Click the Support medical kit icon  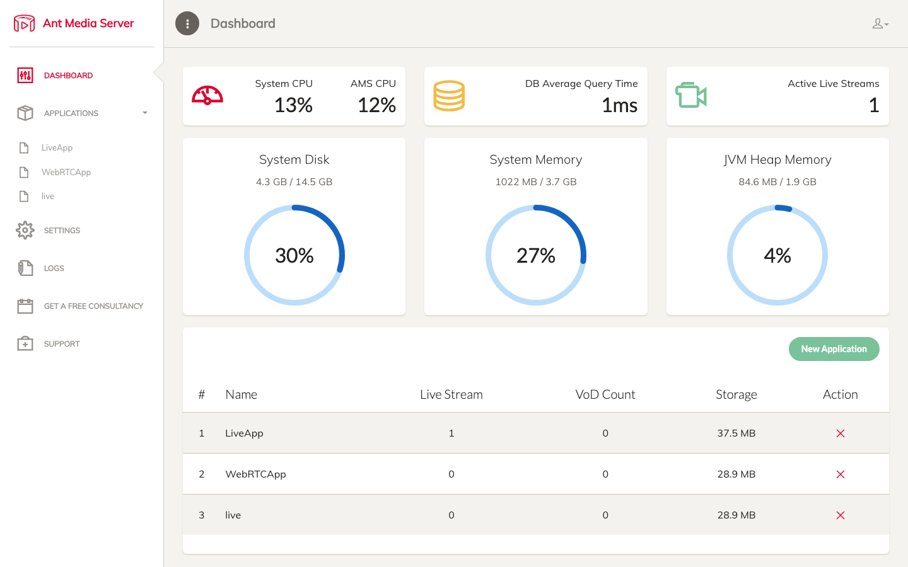(x=25, y=344)
